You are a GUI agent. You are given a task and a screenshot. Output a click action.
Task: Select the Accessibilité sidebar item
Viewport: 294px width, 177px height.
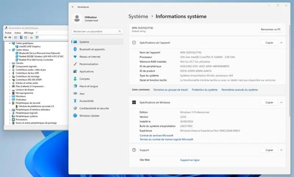click(86, 101)
